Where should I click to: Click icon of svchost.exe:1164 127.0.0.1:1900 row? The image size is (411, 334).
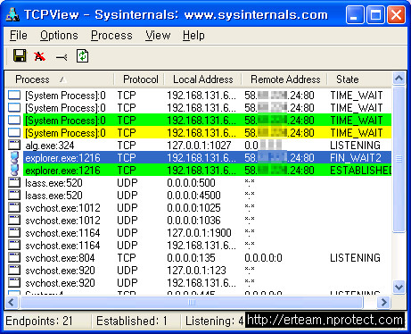pos(14,232)
